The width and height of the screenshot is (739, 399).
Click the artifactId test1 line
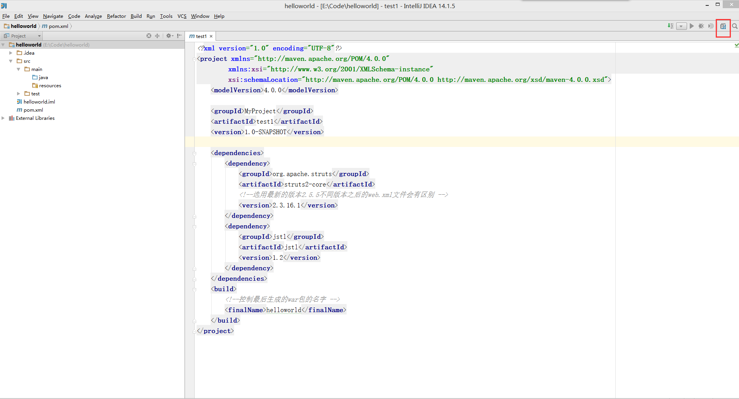(x=267, y=122)
